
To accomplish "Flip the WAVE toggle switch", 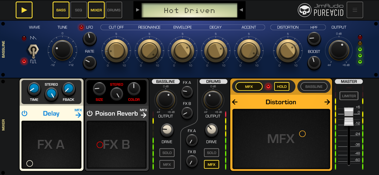I will [x=33, y=51].
